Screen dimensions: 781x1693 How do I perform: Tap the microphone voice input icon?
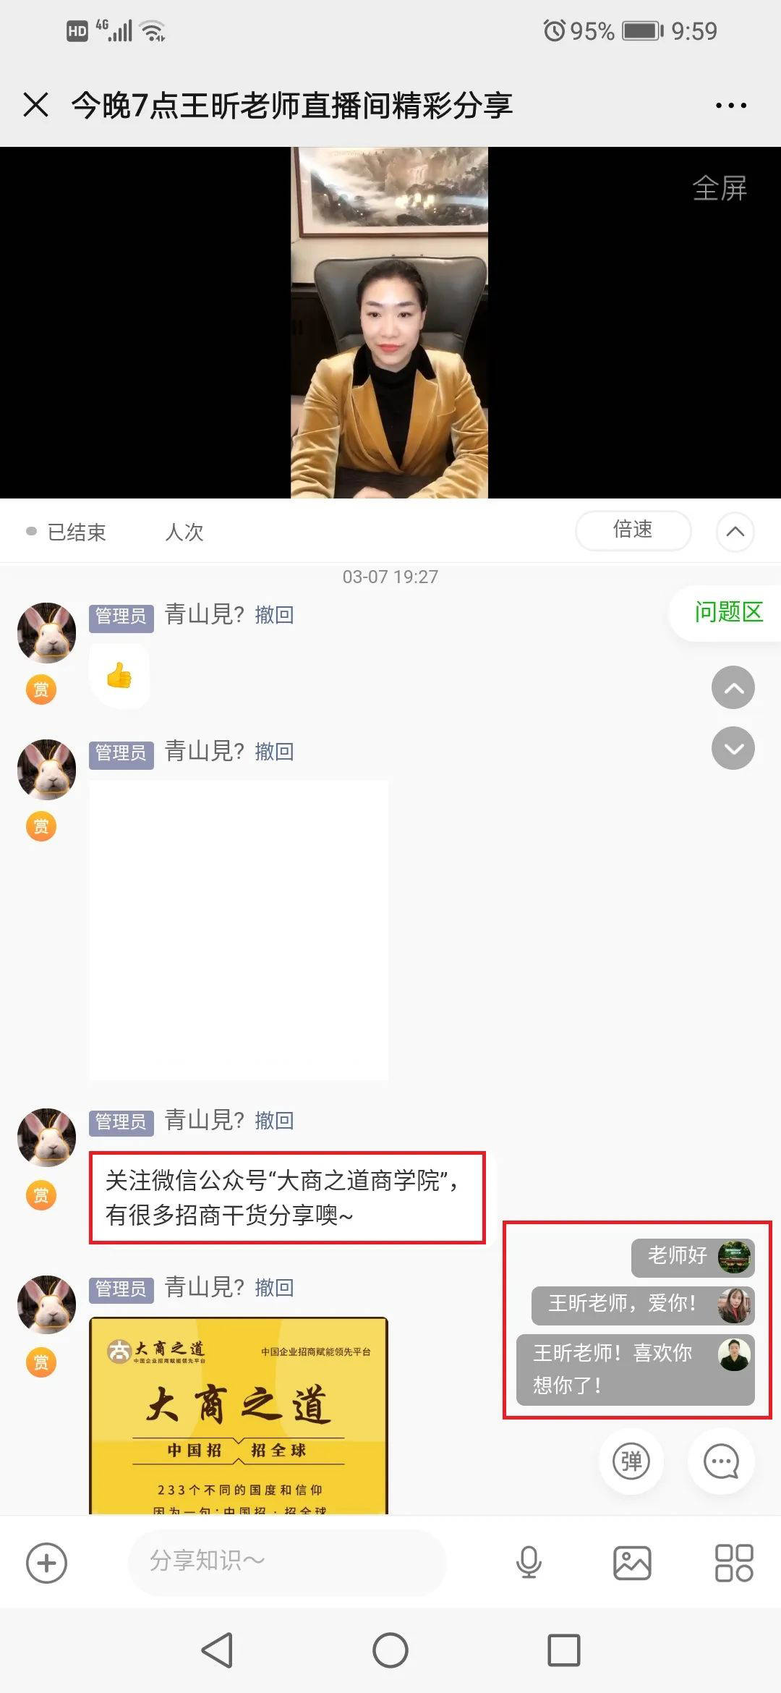(529, 1562)
